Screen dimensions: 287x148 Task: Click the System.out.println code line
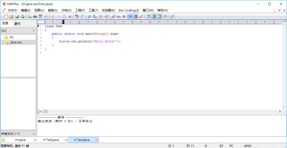tap(90, 41)
